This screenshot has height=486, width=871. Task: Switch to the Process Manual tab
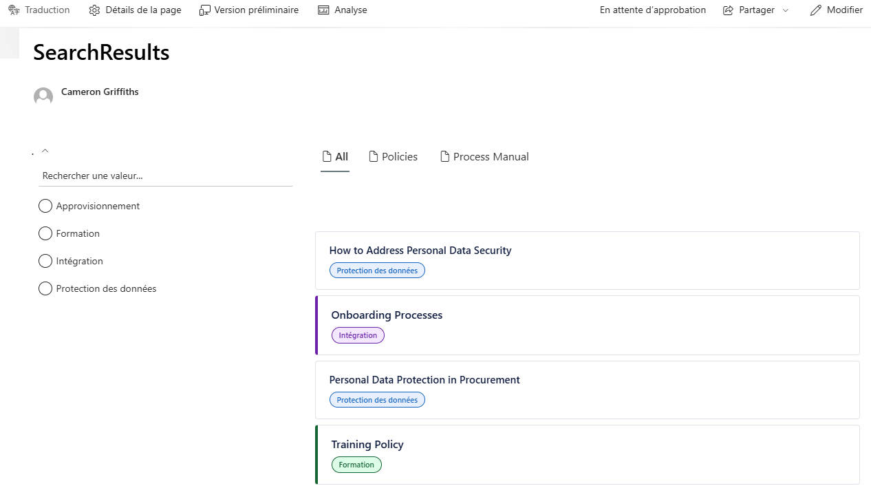tap(484, 157)
